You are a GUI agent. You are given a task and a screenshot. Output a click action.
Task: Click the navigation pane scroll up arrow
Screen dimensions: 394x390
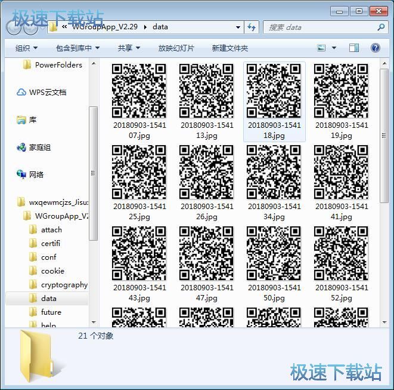click(x=94, y=64)
